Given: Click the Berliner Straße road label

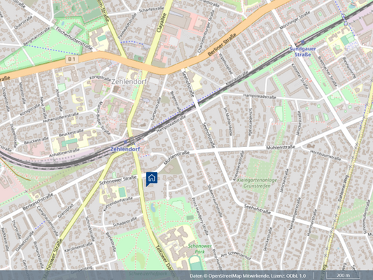Looking at the screenshot, I should (222, 45).
